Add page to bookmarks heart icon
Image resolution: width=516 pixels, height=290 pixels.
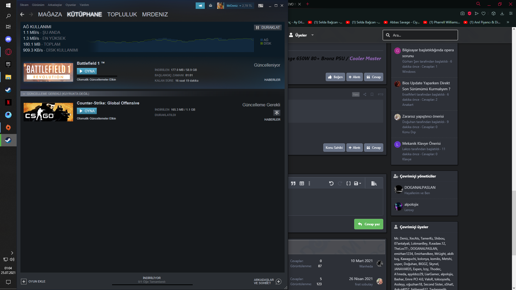[483, 13]
